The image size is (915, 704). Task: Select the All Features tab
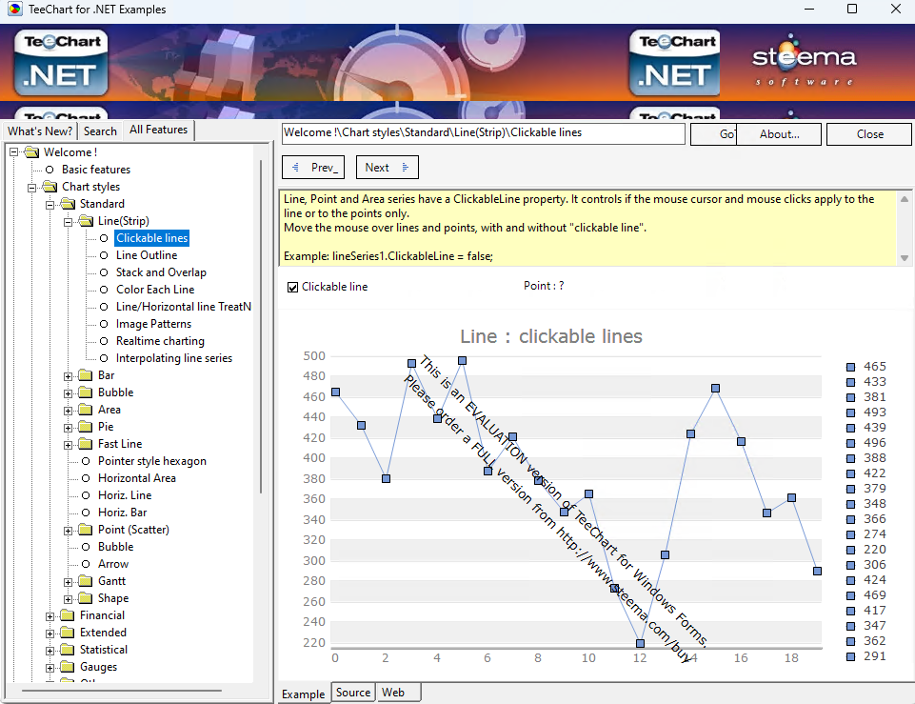click(159, 130)
